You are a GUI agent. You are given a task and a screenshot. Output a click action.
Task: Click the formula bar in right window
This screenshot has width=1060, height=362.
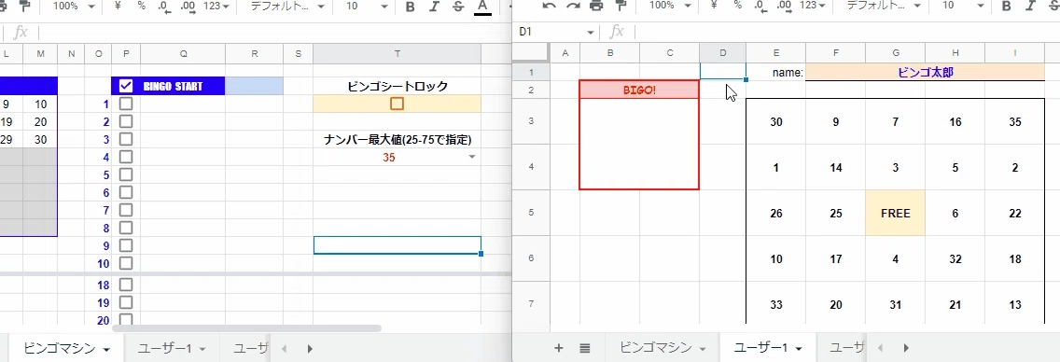[x=848, y=32]
